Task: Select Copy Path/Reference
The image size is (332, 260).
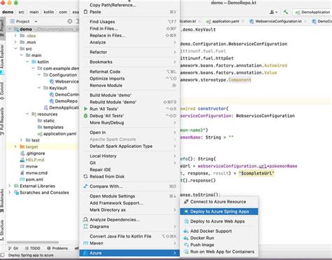Action: (x=130, y=5)
